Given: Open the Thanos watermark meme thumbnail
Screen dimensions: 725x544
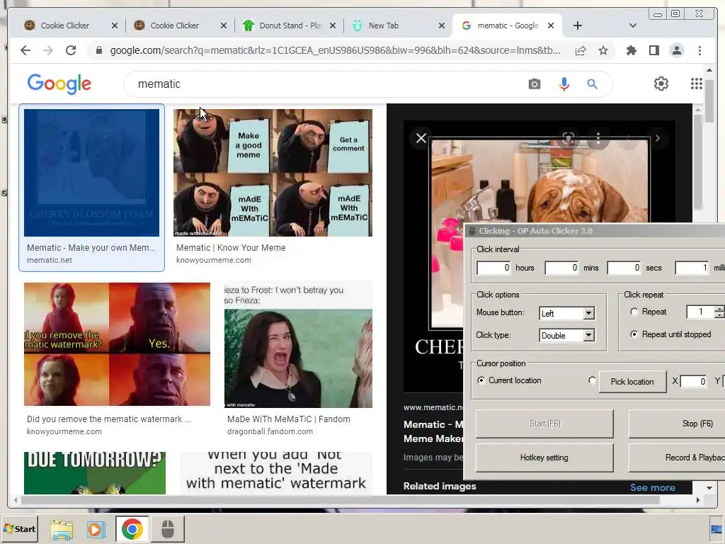Looking at the screenshot, I should (117, 344).
